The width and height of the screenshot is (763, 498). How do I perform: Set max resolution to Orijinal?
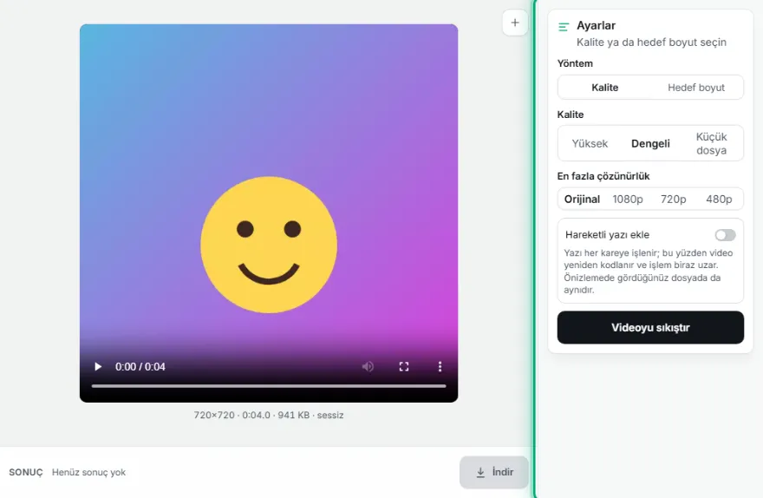click(582, 199)
